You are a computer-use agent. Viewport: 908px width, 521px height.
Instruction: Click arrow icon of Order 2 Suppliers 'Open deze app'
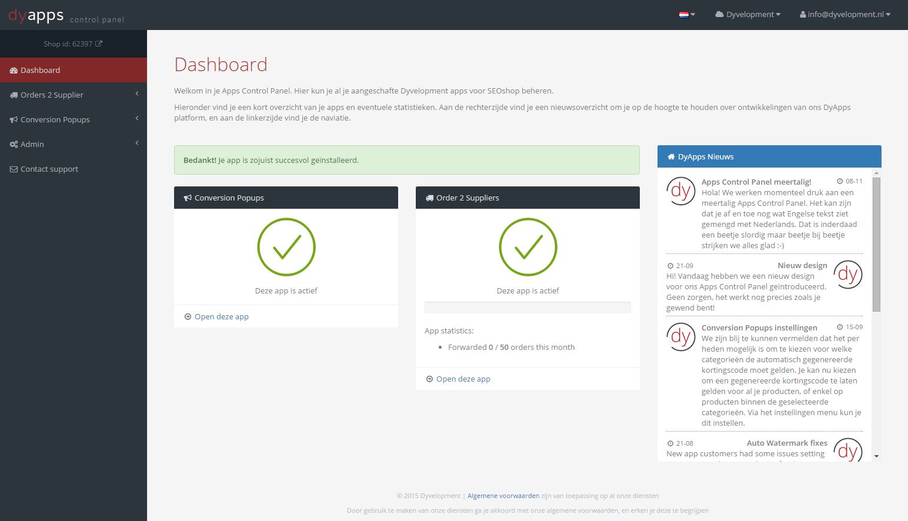429,379
